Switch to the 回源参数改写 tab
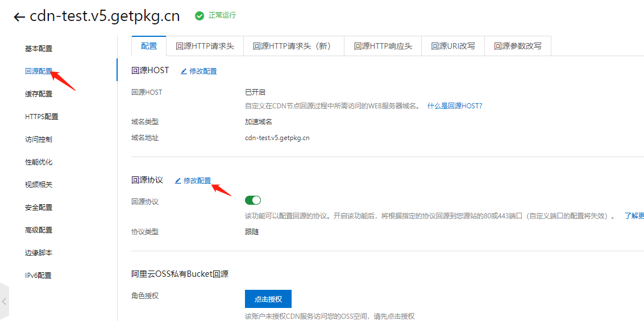Viewport: 644px width, 321px height. [x=517, y=46]
